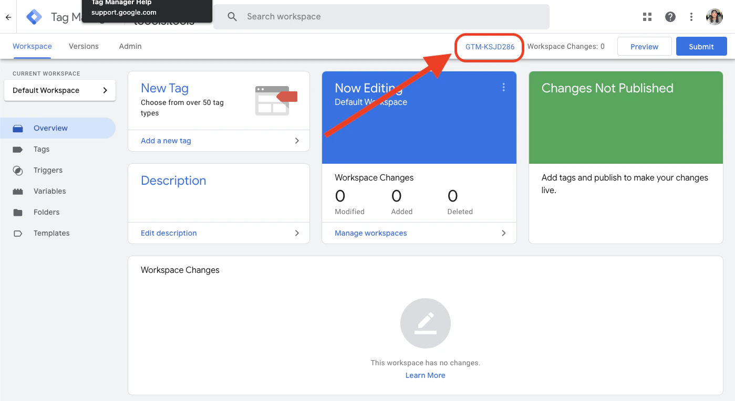Click the New Tag illustration icon
Image resolution: width=735 pixels, height=401 pixels.
click(x=276, y=101)
